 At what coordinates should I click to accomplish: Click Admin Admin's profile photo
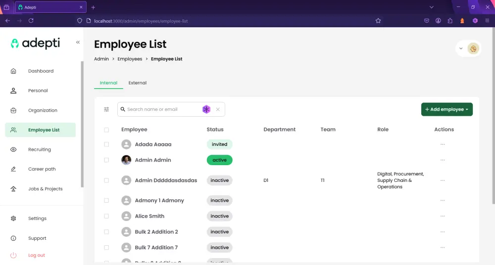[x=126, y=160]
